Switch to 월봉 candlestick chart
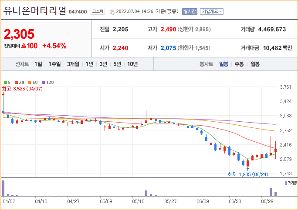The width and height of the screenshot is (298, 210). 255,64
